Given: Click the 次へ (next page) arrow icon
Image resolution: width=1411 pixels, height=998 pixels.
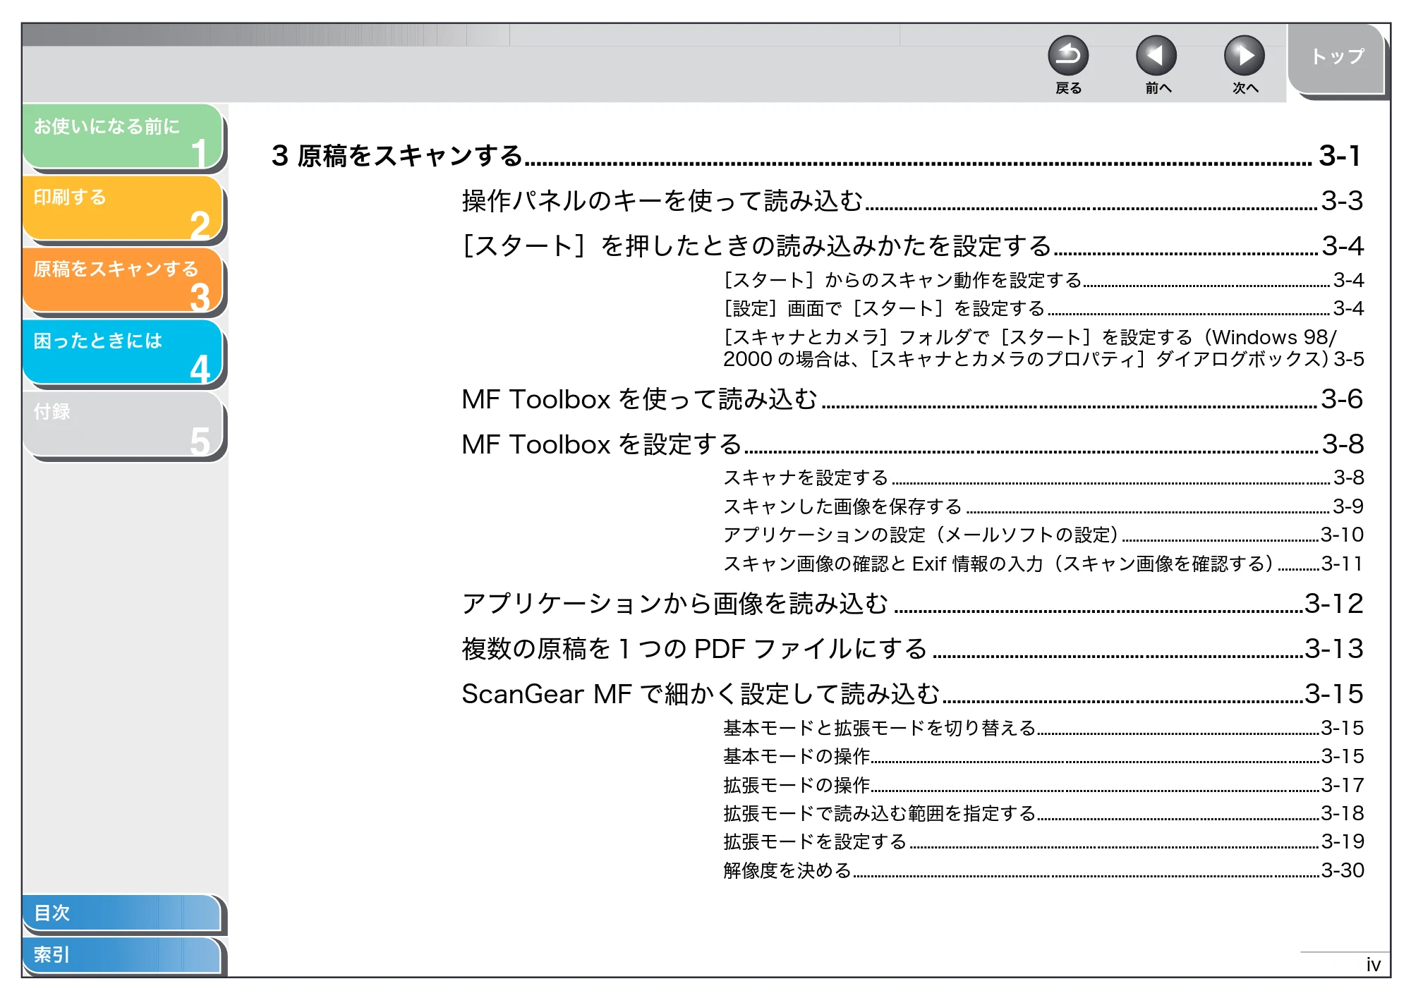Looking at the screenshot, I should pos(1245,56).
